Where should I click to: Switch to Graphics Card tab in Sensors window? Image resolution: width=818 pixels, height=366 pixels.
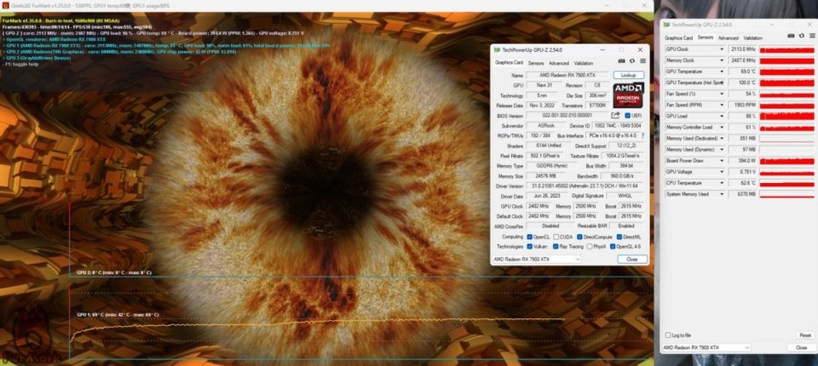pyautogui.click(x=678, y=38)
